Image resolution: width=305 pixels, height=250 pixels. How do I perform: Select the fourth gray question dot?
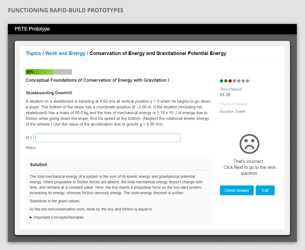pyautogui.click(x=234, y=81)
